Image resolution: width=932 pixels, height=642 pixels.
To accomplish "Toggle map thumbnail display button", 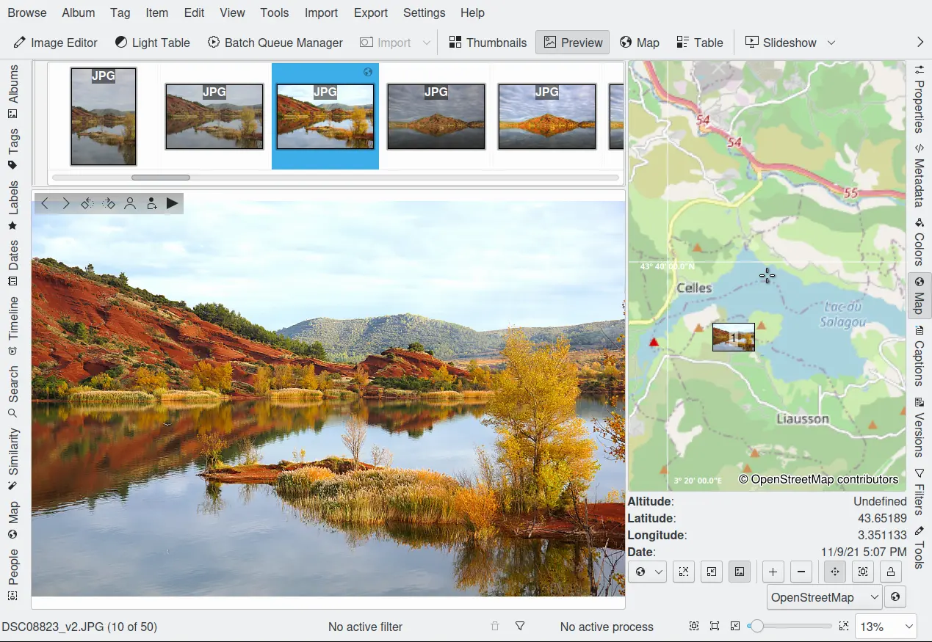I will pyautogui.click(x=740, y=572).
